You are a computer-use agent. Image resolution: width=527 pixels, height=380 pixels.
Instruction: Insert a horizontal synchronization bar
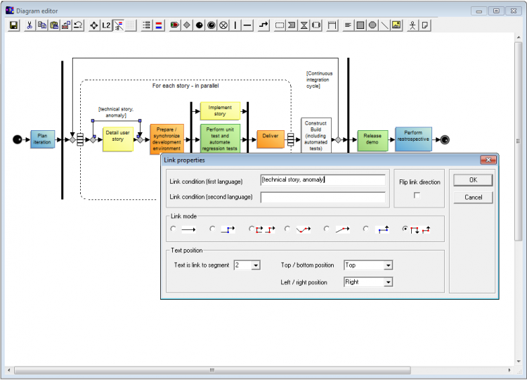(247, 25)
